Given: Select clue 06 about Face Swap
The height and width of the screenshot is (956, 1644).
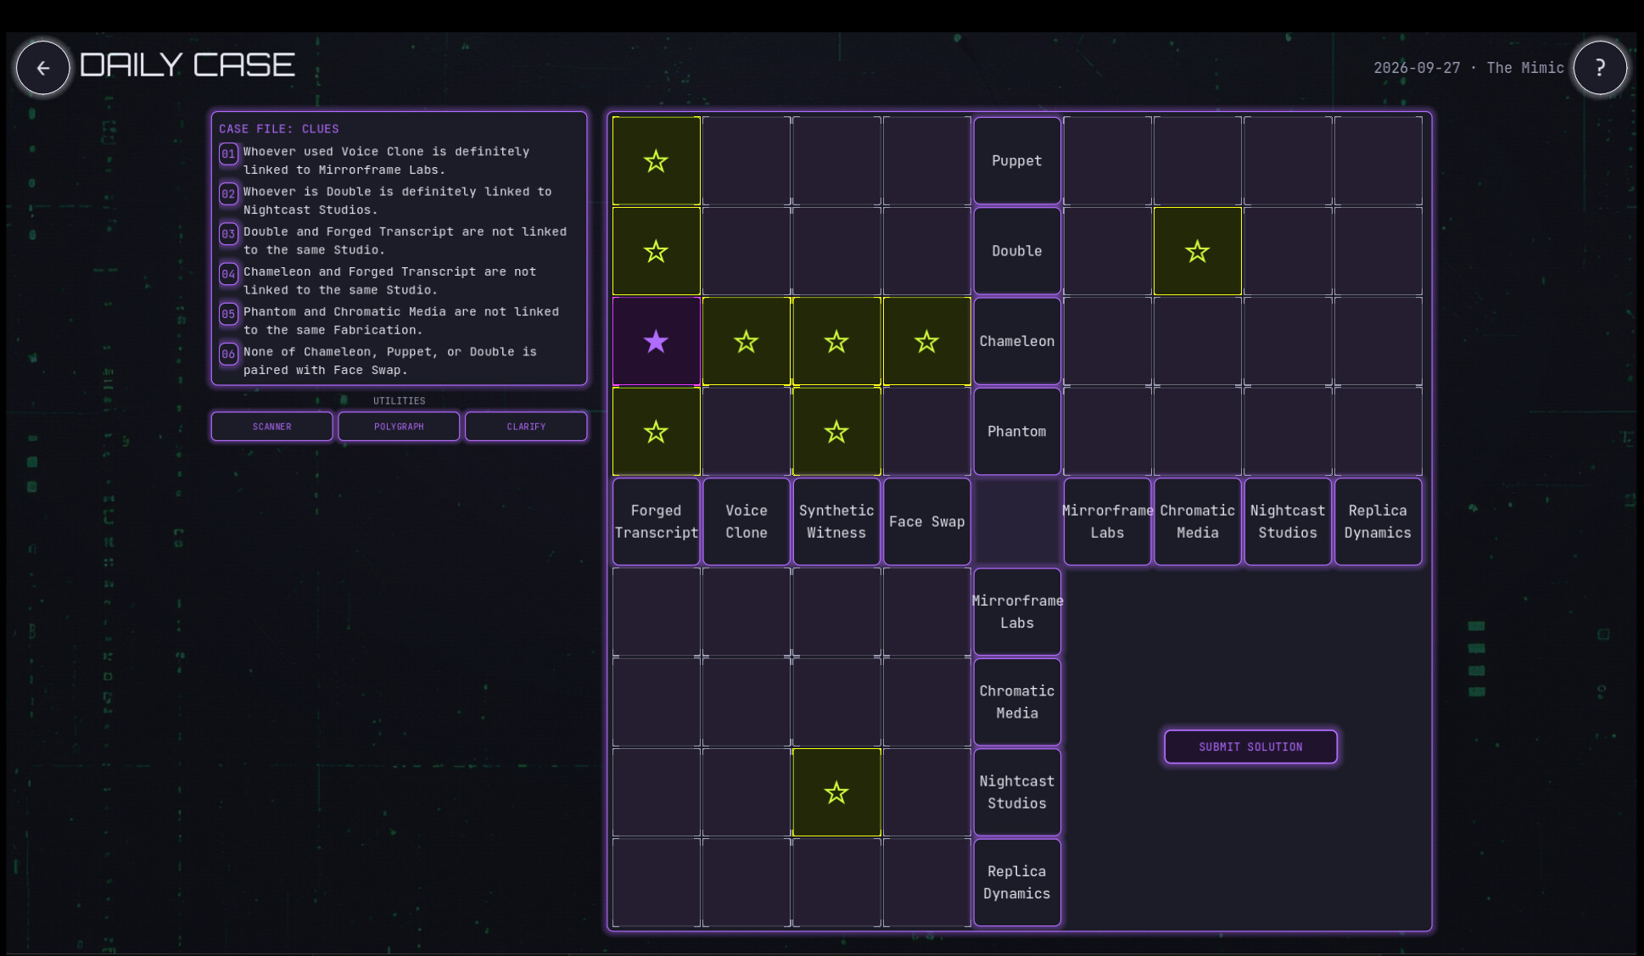Looking at the screenshot, I should pyautogui.click(x=399, y=361).
